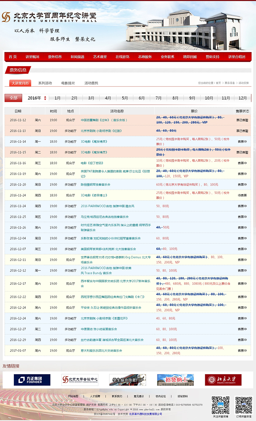Open the 电影《但丁密码》 event
Screen dimensions: 256x421
[x=92, y=163]
